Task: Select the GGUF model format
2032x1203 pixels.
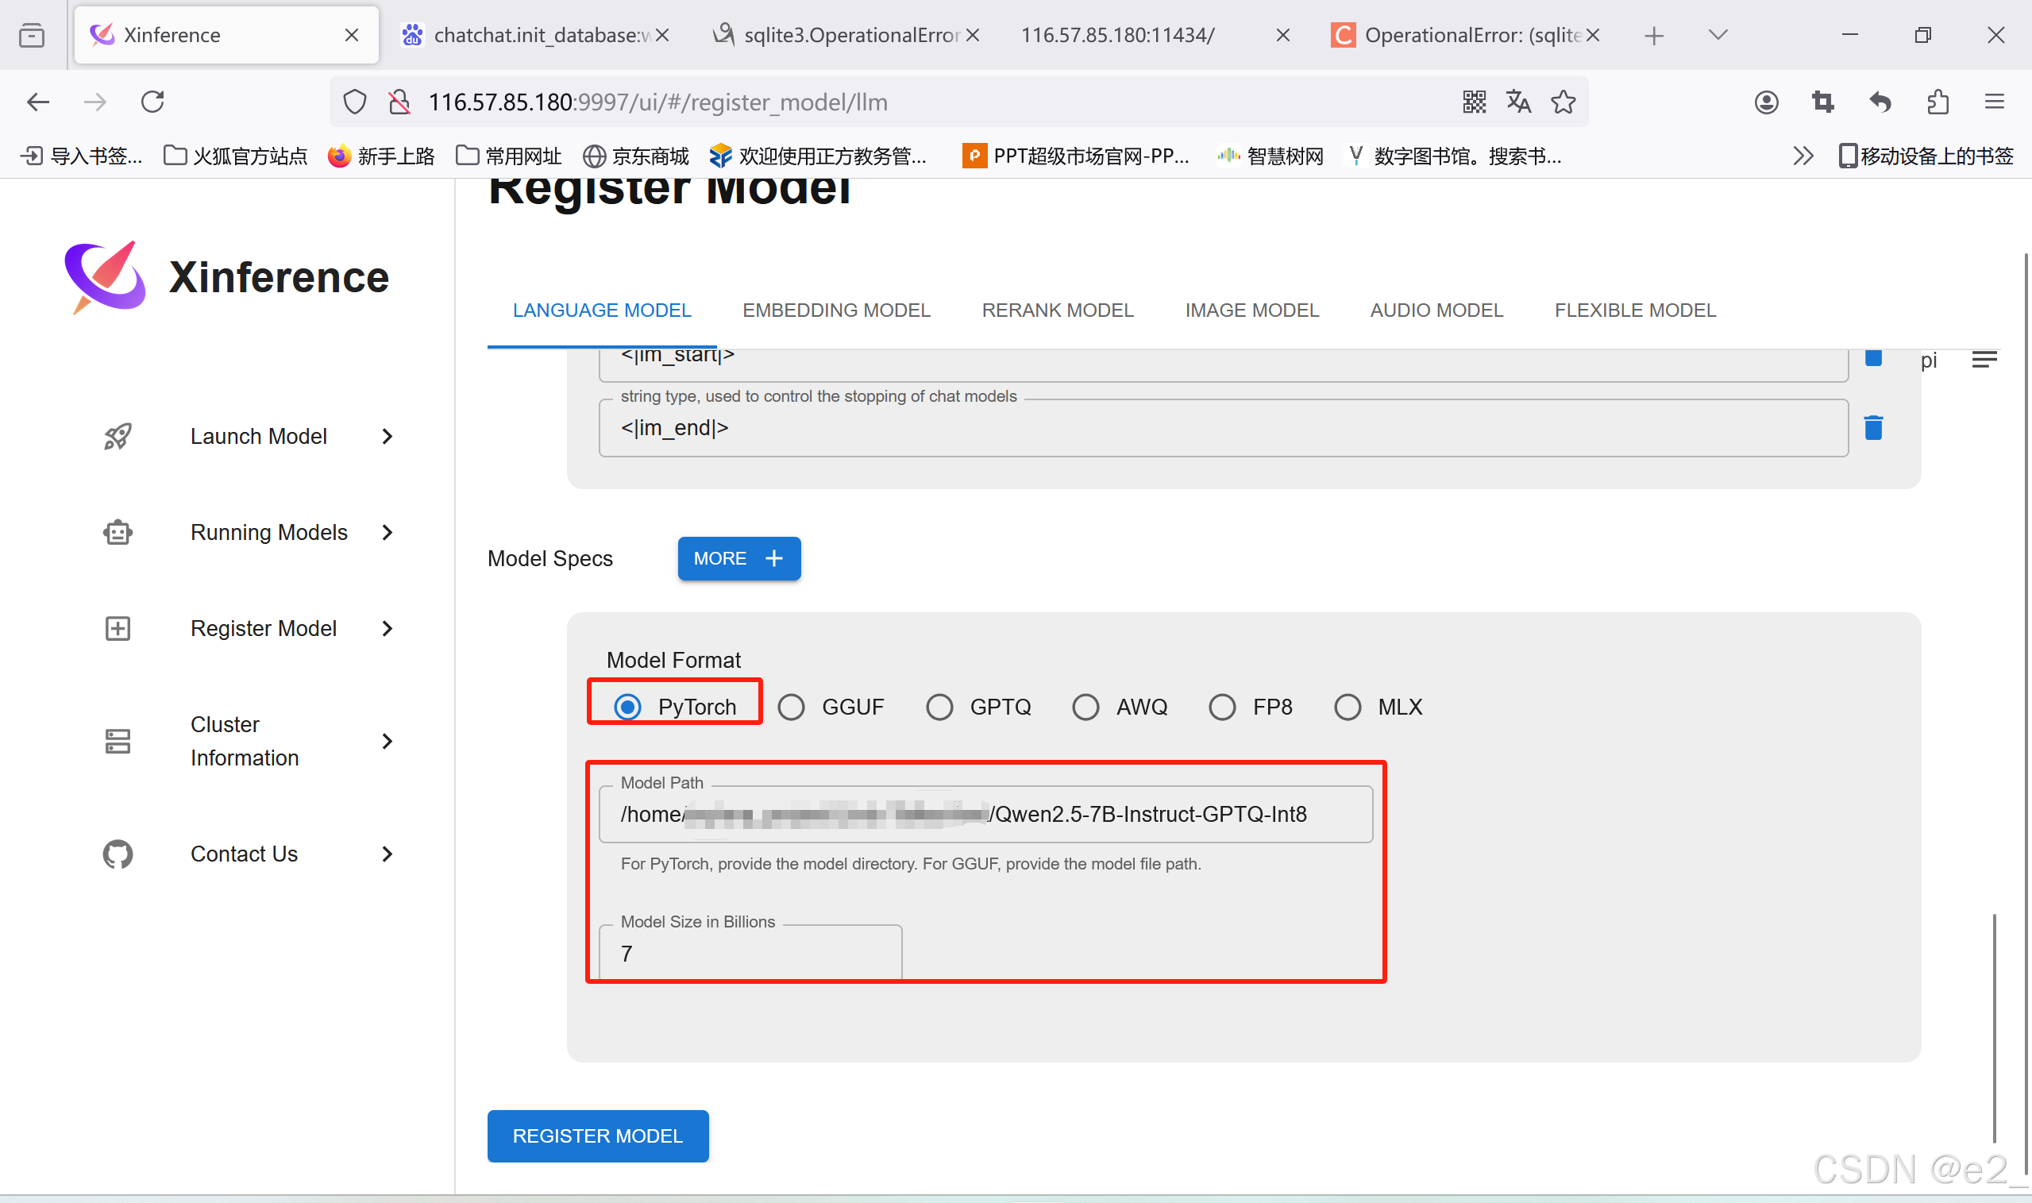Action: [x=791, y=707]
